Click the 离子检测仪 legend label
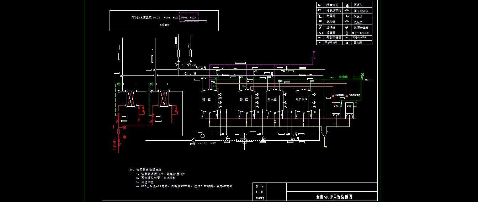Screen dimensions: 478x202 pos(361,11)
